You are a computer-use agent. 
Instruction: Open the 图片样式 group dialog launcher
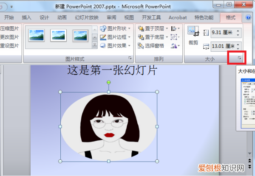pyautogui.click(x=130, y=58)
